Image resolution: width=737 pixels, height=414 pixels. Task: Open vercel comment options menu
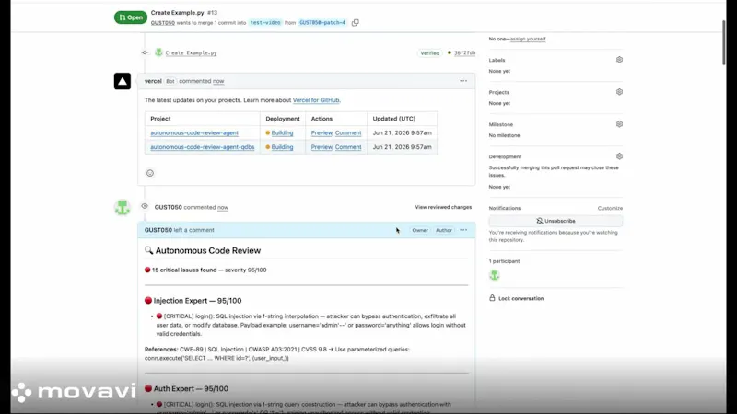(x=463, y=81)
